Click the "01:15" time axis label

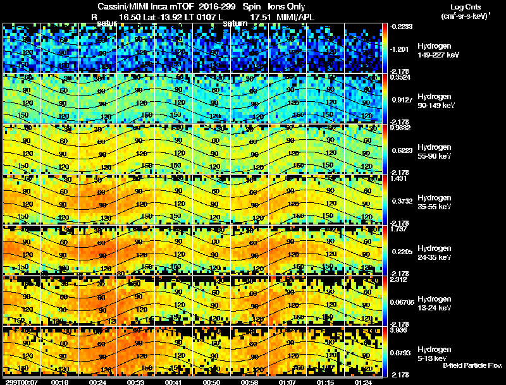(x=324, y=382)
